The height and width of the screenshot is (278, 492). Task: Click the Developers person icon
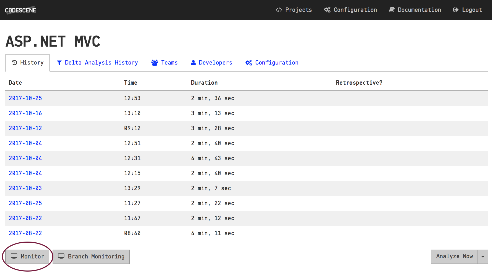[x=193, y=63]
